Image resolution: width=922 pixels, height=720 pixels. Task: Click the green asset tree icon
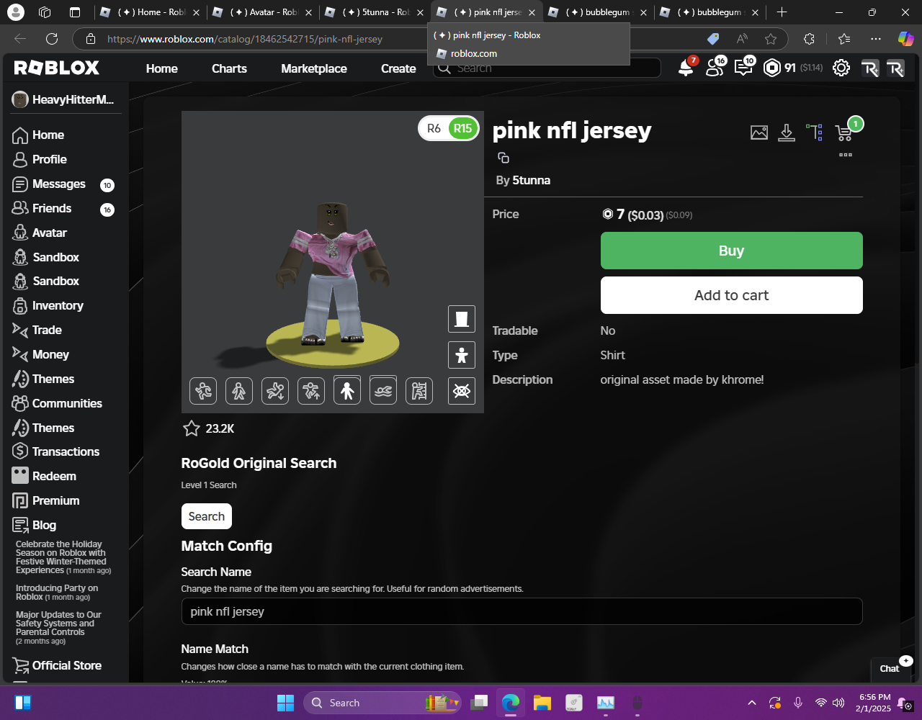815,132
